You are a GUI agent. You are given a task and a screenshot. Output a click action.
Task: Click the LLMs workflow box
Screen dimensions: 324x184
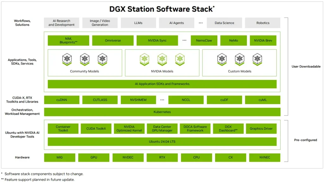pos(139,23)
